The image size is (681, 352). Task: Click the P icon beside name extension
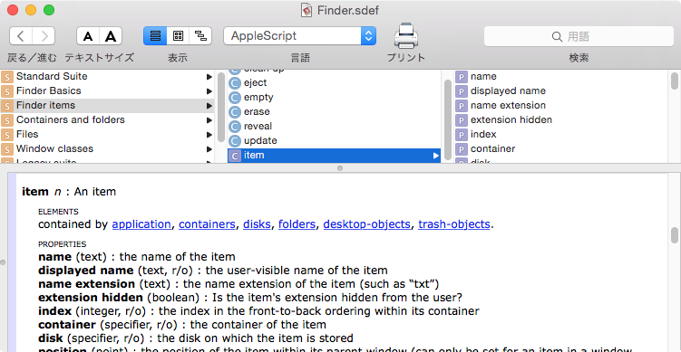click(x=461, y=106)
